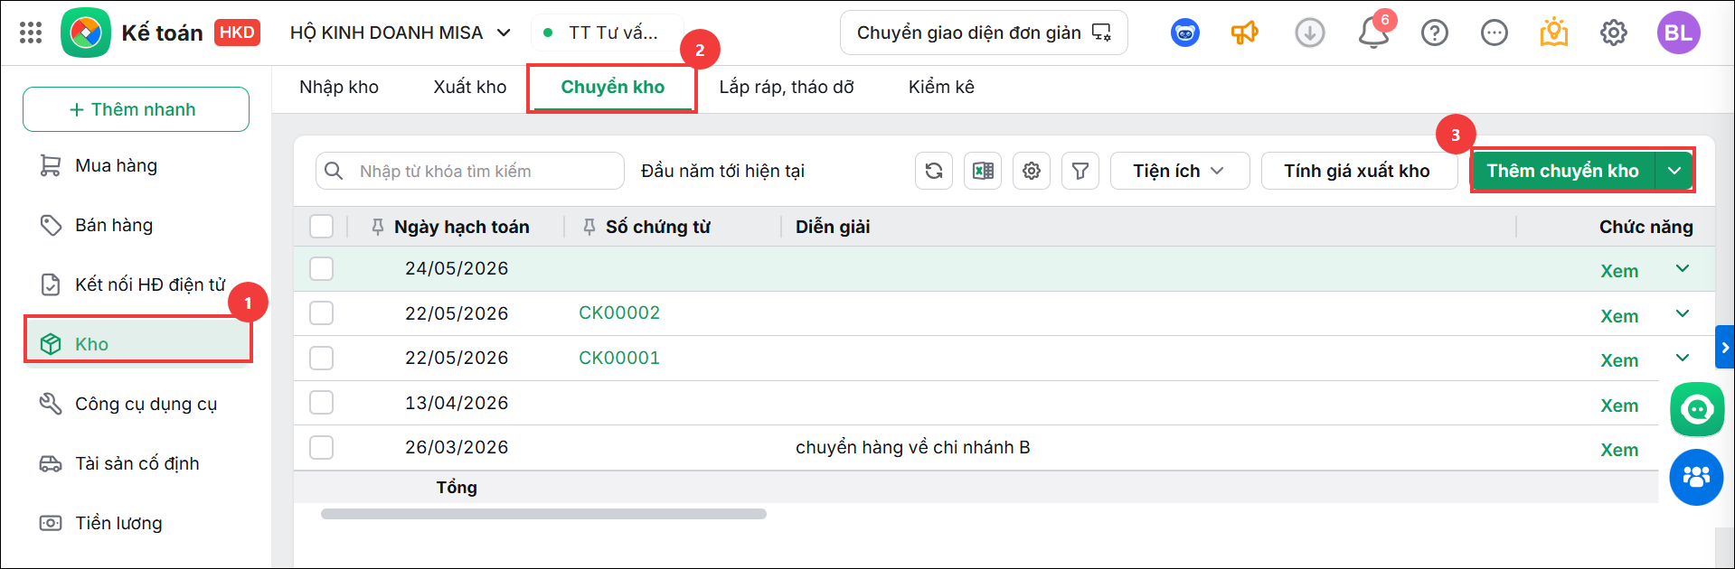Expand the HỘ KINH DOANH MISA dropdown
Screen dimensions: 1735x569
[x=401, y=33]
